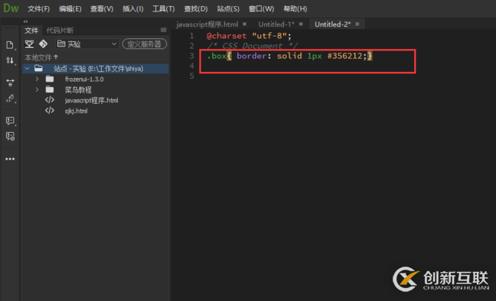Open the files panel options menu
Image resolution: width=496 pixels, height=301 pixels.
pos(164,30)
